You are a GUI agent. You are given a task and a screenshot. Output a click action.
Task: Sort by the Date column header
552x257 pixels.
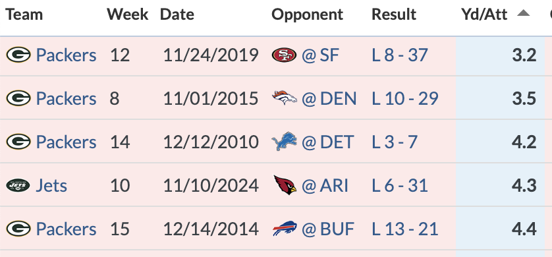tap(177, 14)
